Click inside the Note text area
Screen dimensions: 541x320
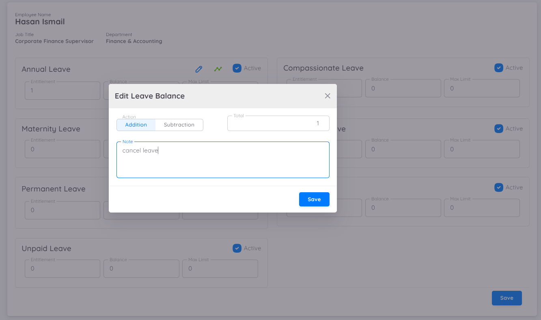tap(223, 159)
